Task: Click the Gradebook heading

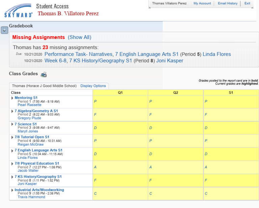Action: click(x=21, y=26)
